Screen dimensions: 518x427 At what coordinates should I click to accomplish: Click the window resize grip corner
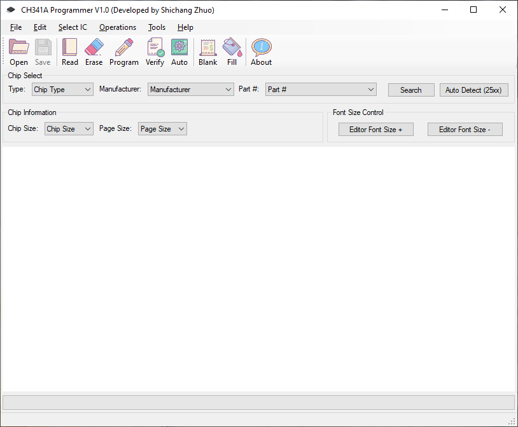(512, 421)
